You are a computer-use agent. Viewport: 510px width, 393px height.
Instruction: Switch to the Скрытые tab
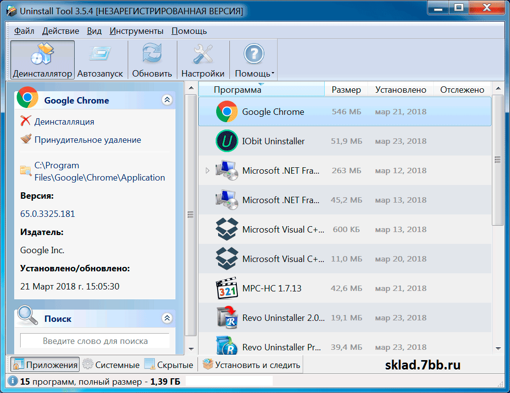pos(169,365)
